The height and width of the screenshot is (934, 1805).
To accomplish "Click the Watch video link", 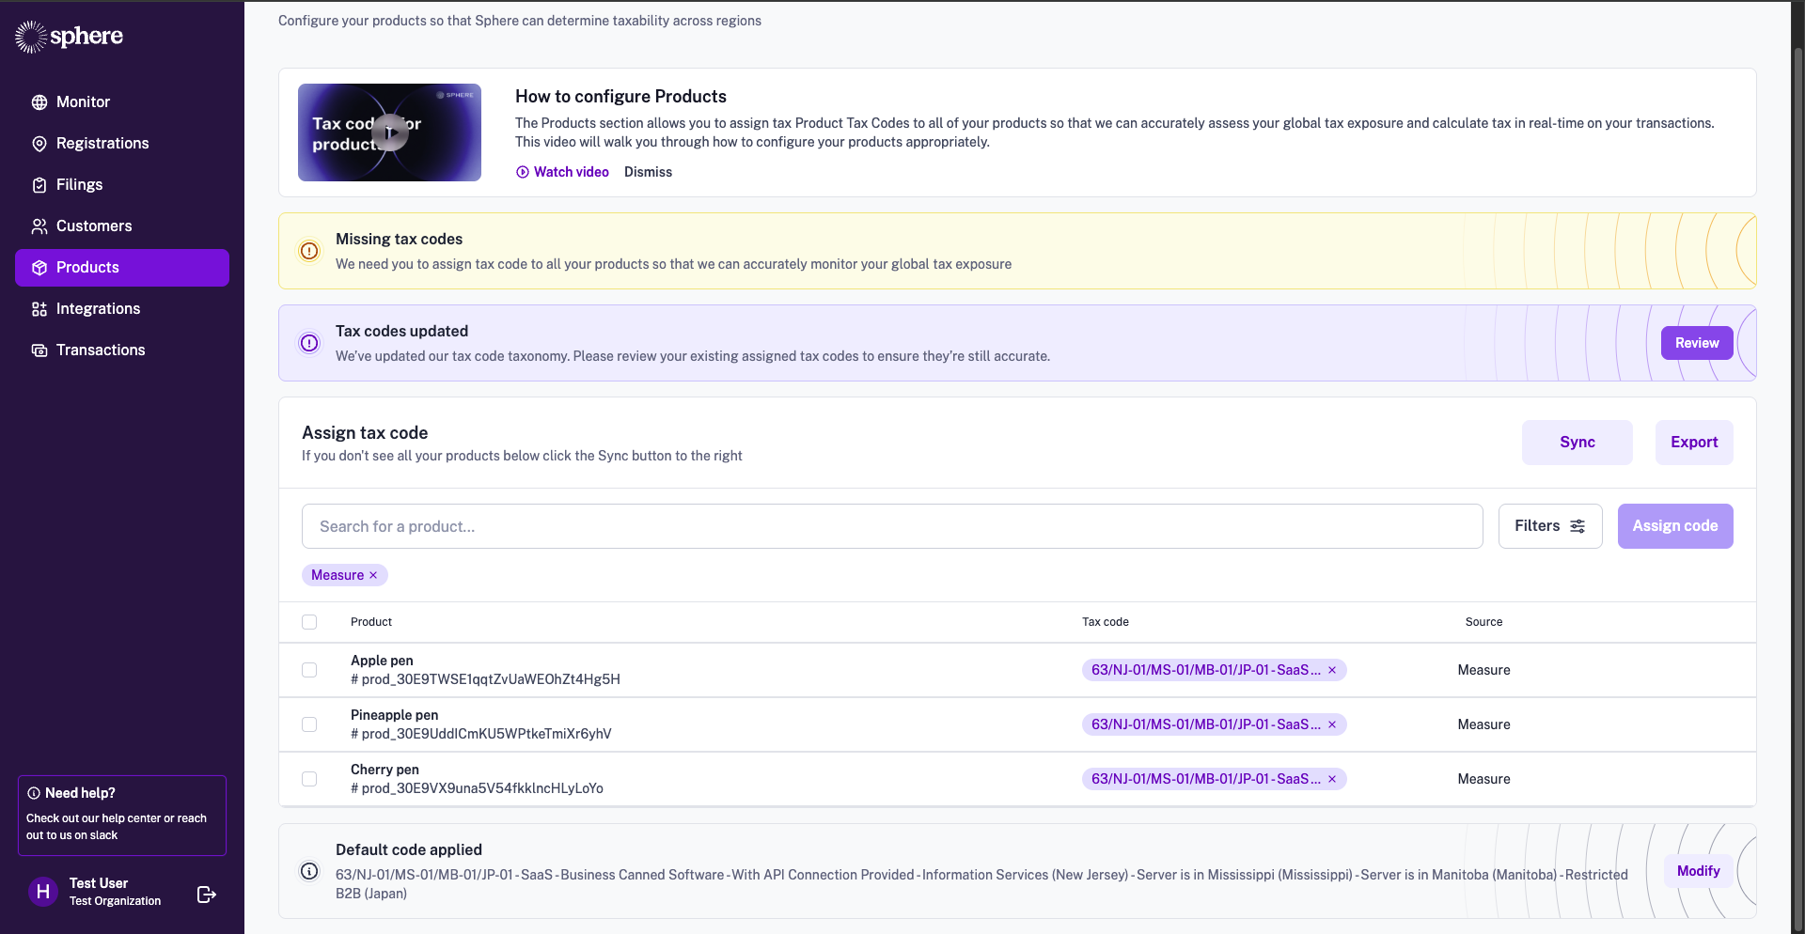I will tap(563, 172).
